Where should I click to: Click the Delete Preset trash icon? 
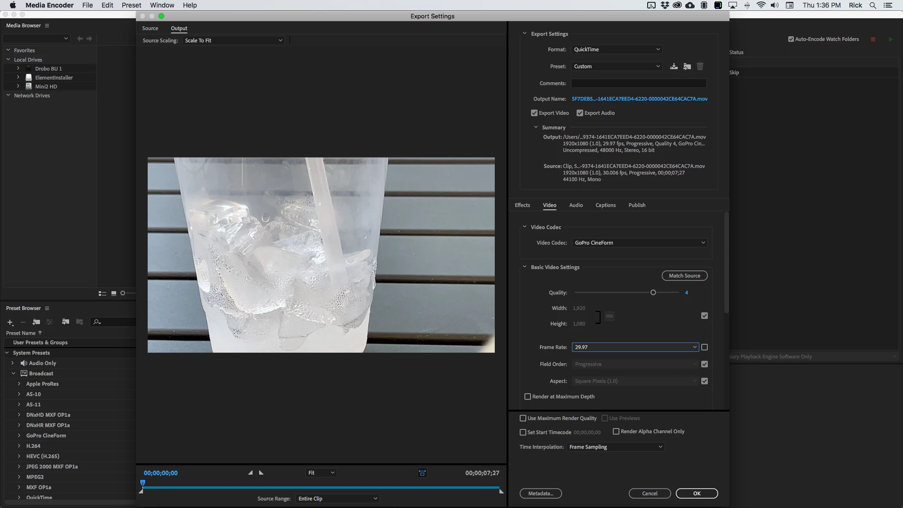[700, 66]
